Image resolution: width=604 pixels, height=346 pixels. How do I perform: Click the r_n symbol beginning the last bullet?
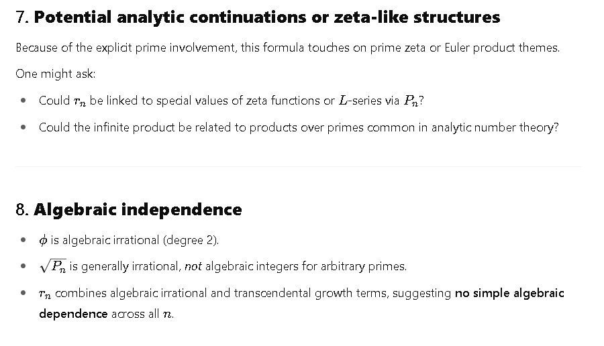click(45, 294)
